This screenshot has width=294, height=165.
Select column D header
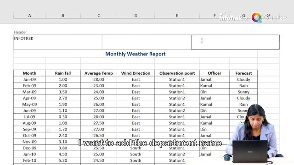tap(136, 16)
